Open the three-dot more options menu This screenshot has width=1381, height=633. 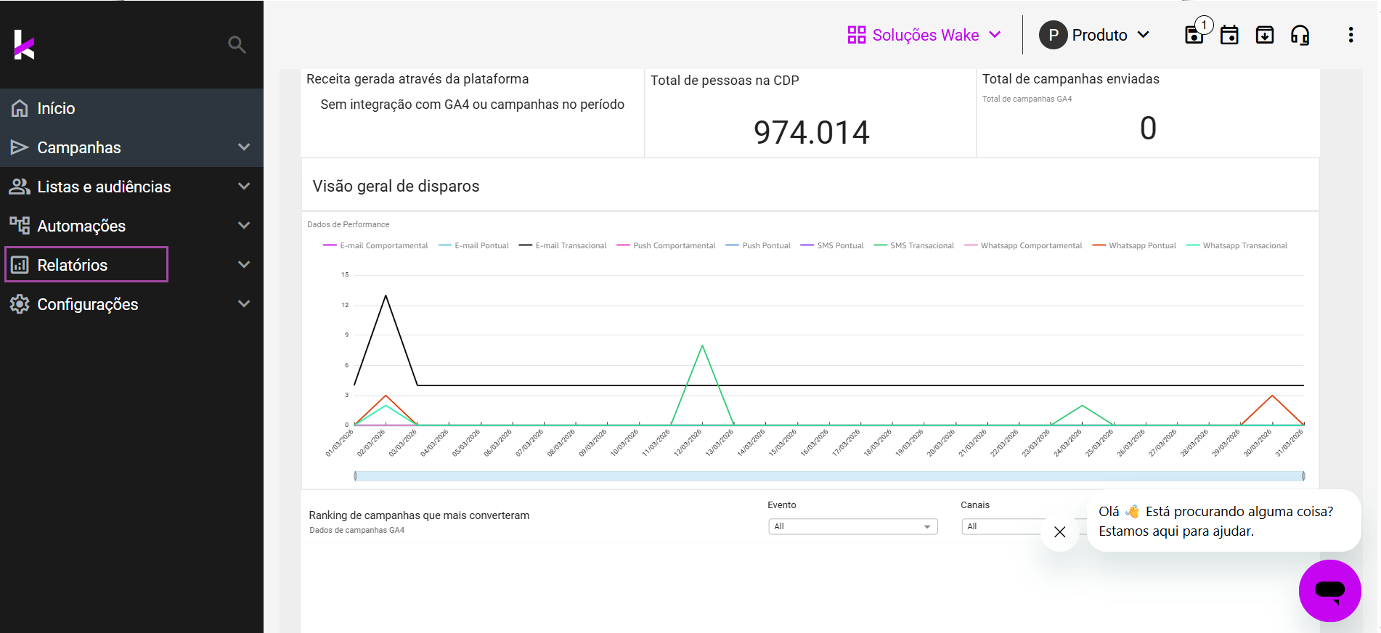click(1351, 35)
